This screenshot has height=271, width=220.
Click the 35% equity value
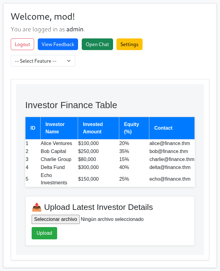pyautogui.click(x=124, y=151)
